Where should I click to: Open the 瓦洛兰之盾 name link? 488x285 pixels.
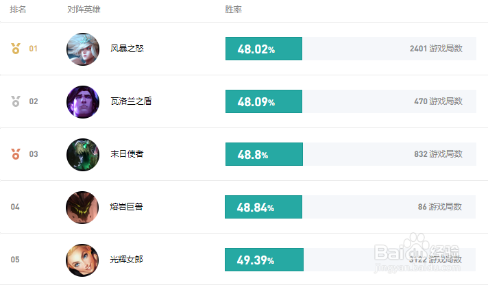point(131,101)
